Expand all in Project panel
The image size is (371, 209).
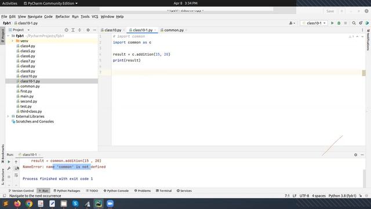click(73, 30)
